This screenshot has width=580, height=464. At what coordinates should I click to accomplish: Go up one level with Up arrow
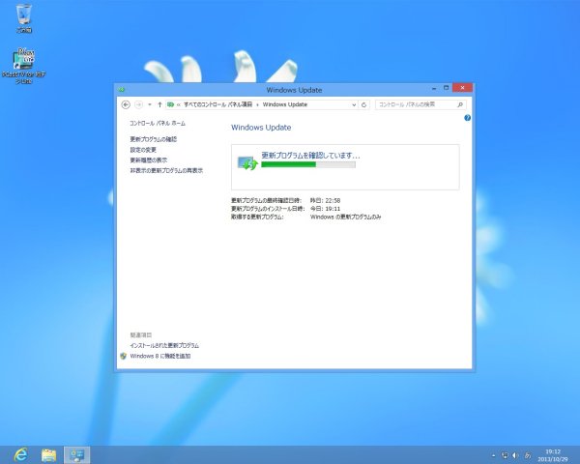(159, 104)
